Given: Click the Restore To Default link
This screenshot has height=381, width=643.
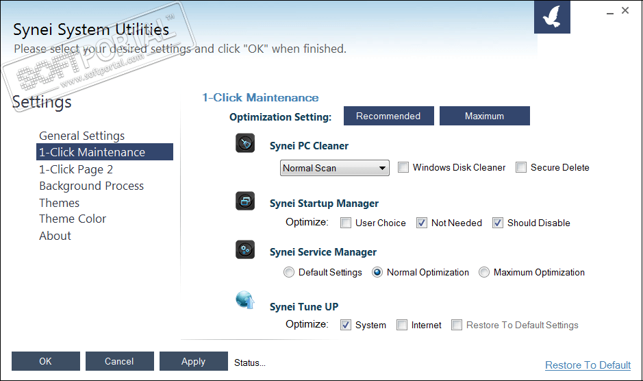Looking at the screenshot, I should tap(588, 365).
